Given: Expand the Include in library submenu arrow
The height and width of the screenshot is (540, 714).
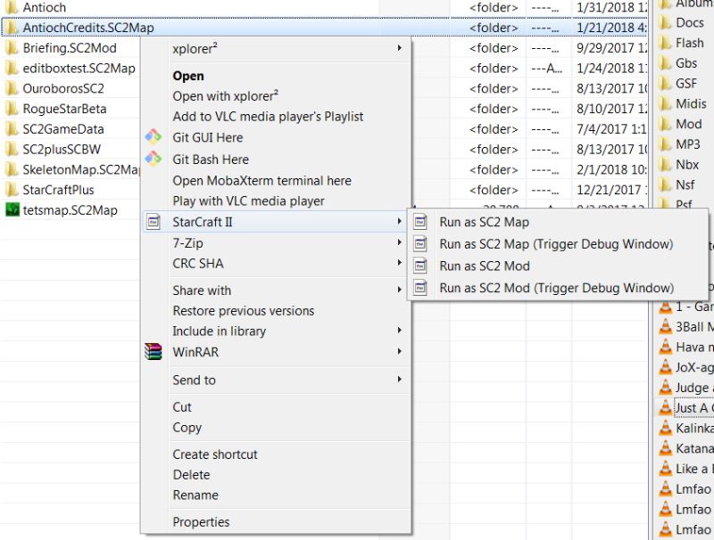Looking at the screenshot, I should tap(399, 331).
